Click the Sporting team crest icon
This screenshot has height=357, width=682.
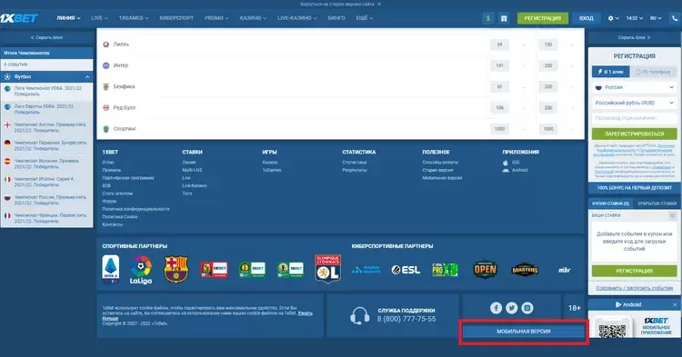[105, 129]
